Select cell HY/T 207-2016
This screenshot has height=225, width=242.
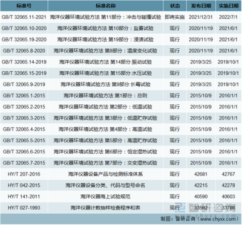pyautogui.click(x=24, y=174)
